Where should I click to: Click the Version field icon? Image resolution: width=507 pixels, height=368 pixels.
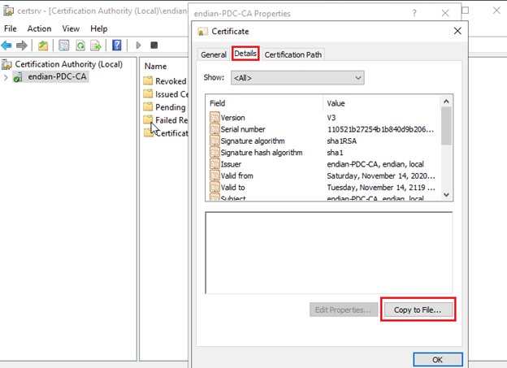click(x=214, y=117)
